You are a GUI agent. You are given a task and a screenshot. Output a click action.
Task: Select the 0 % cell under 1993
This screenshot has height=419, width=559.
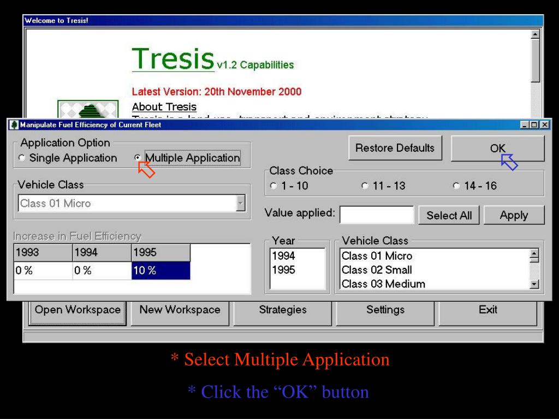tap(43, 271)
